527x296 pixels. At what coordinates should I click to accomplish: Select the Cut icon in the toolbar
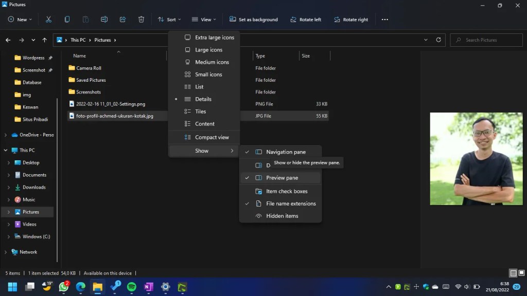coord(49,19)
